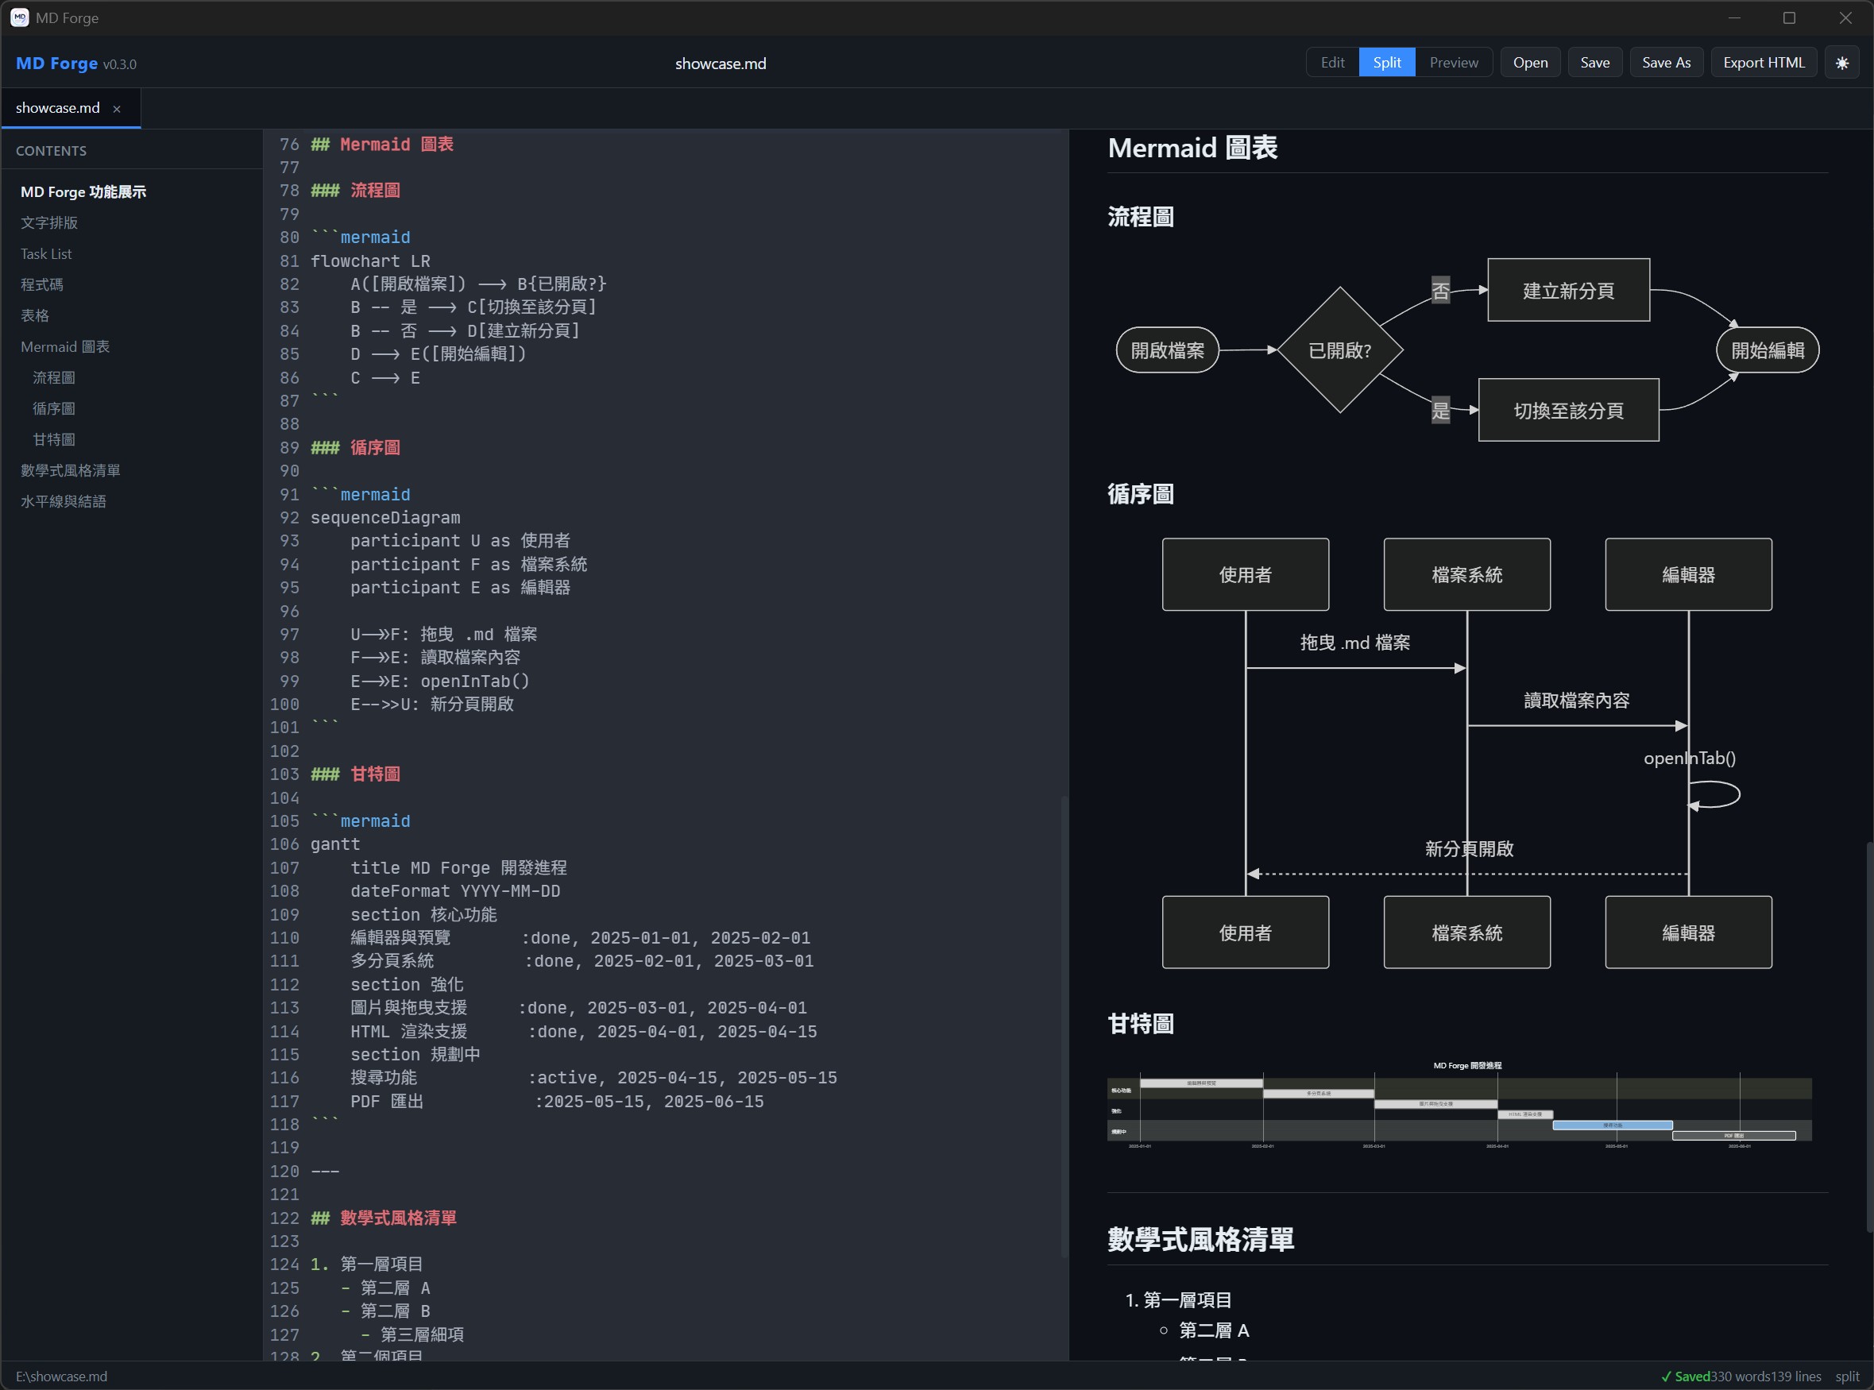Select the 甘特圖 outline sub-item

pos(54,439)
